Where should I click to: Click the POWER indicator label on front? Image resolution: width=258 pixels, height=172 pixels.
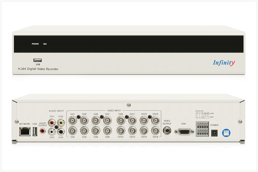[35, 44]
